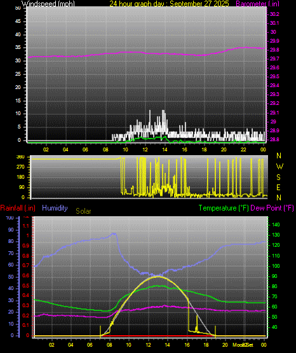Click the top of the yellow solar curve

click(x=158, y=277)
